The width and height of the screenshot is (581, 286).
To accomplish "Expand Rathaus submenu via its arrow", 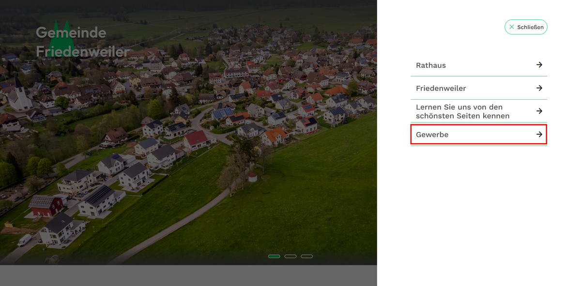I will pos(539,65).
